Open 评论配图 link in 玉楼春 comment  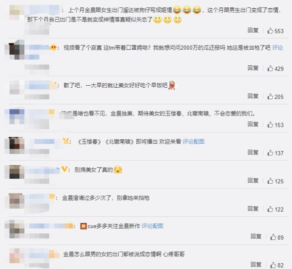[194, 142]
